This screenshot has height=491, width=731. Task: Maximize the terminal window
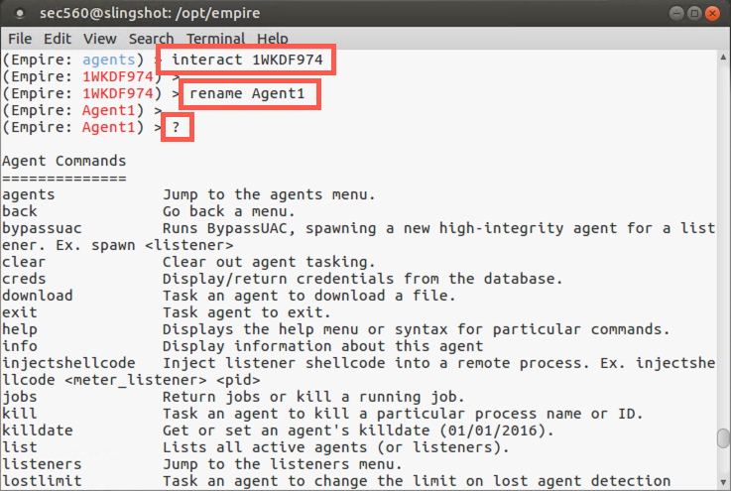tap(694, 14)
